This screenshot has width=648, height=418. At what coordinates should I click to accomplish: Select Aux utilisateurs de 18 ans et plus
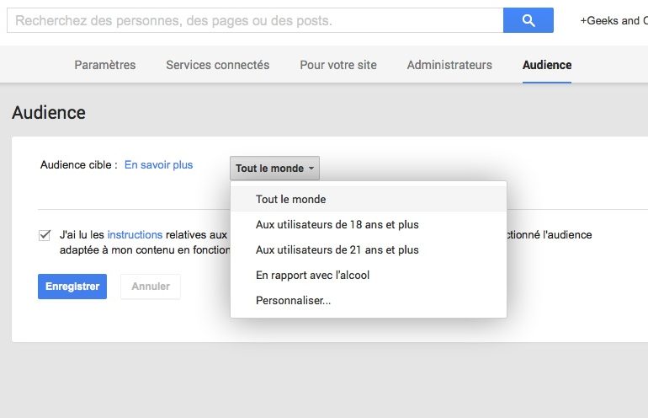coord(337,225)
